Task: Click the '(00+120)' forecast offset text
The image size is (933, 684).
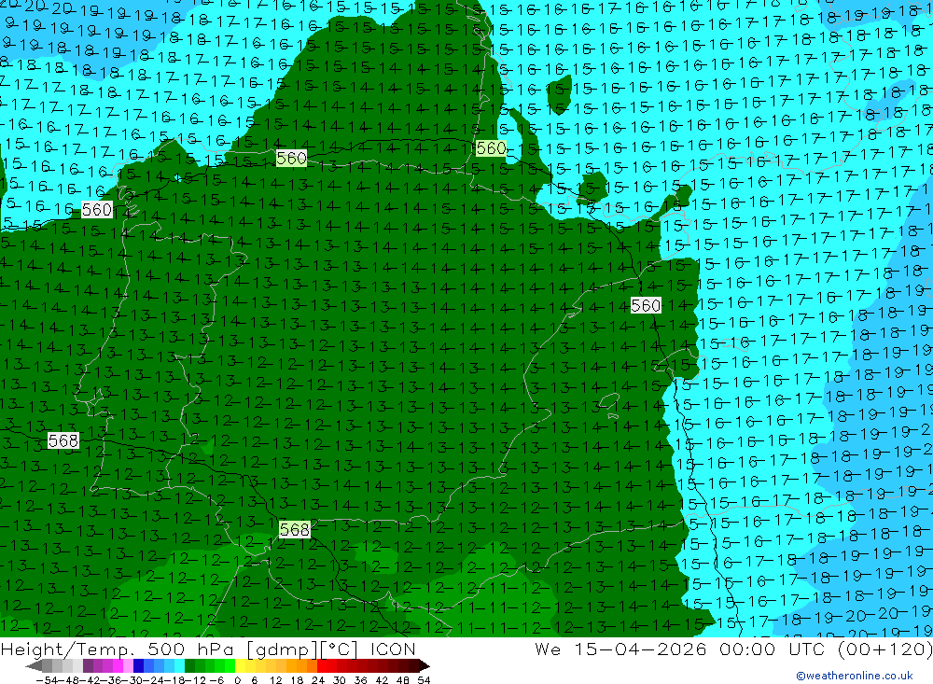Action: (x=884, y=649)
